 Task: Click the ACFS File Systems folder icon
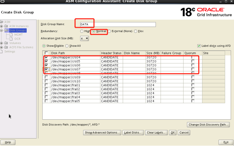click(6, 47)
